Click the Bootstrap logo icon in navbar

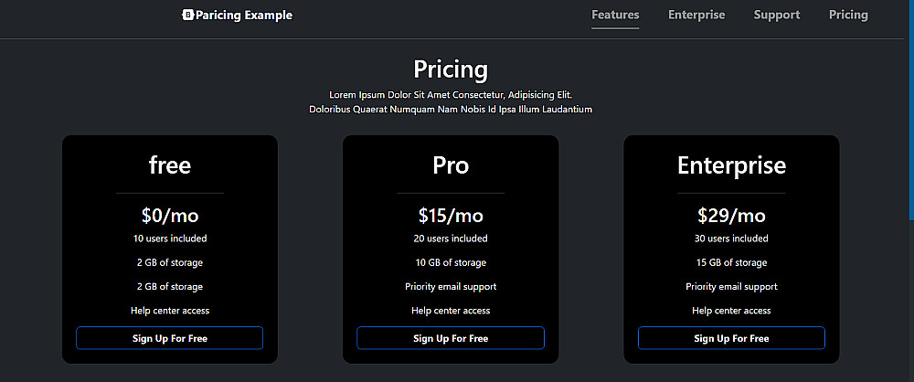[188, 15]
